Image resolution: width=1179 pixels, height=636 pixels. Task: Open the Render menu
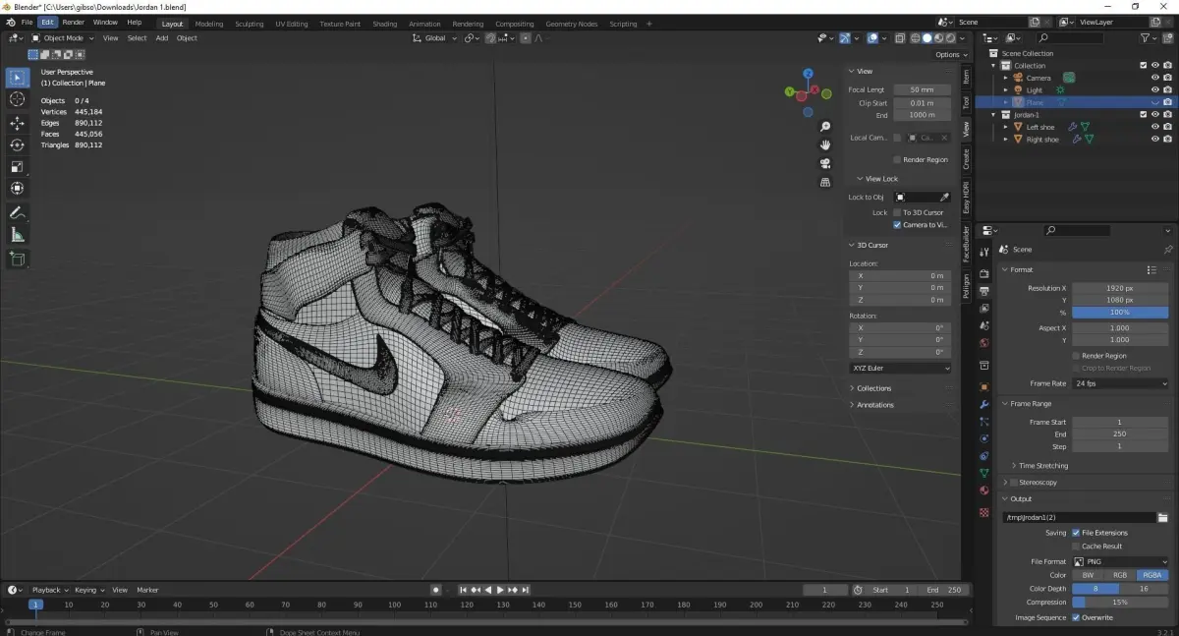pos(74,23)
